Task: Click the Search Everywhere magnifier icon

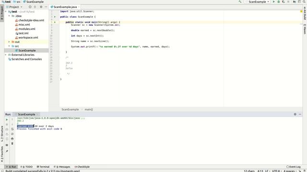Action: [304, 2]
